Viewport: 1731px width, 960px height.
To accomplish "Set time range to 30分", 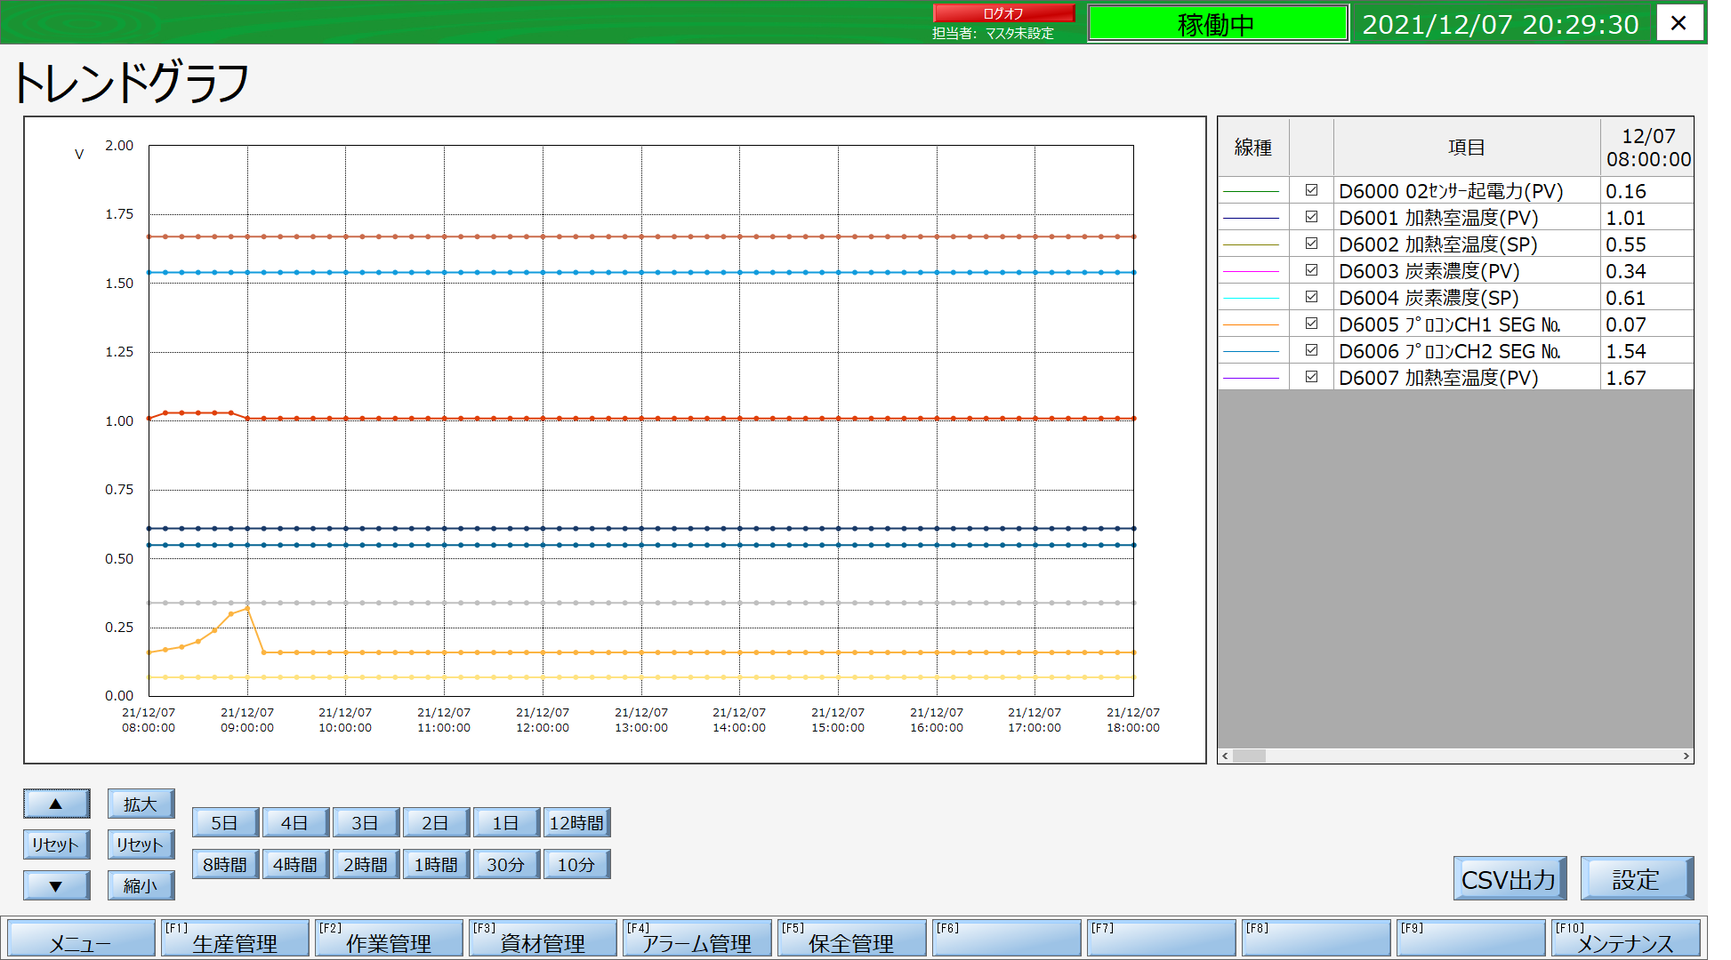I will (506, 864).
